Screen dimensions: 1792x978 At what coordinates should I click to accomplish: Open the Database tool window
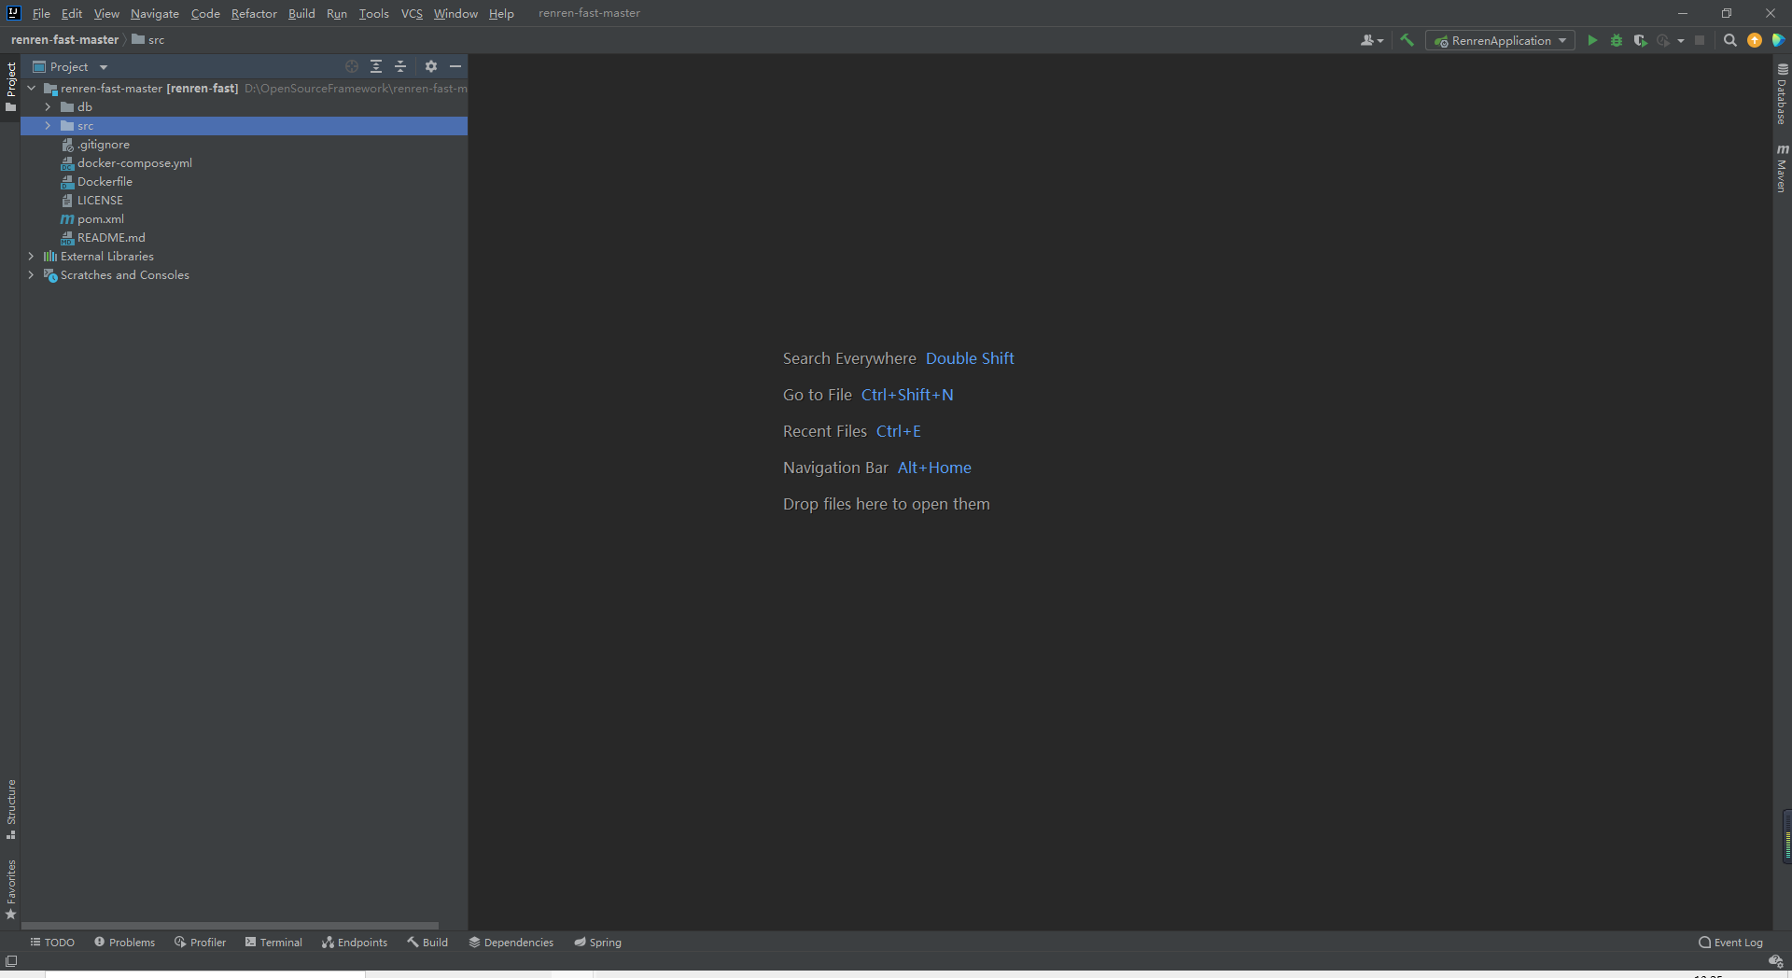(1782, 93)
